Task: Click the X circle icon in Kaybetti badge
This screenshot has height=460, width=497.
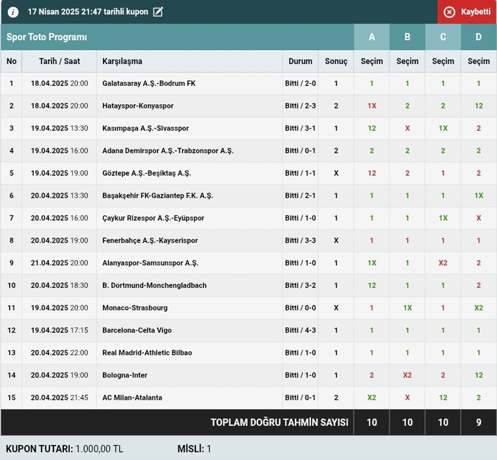Action: tap(449, 12)
